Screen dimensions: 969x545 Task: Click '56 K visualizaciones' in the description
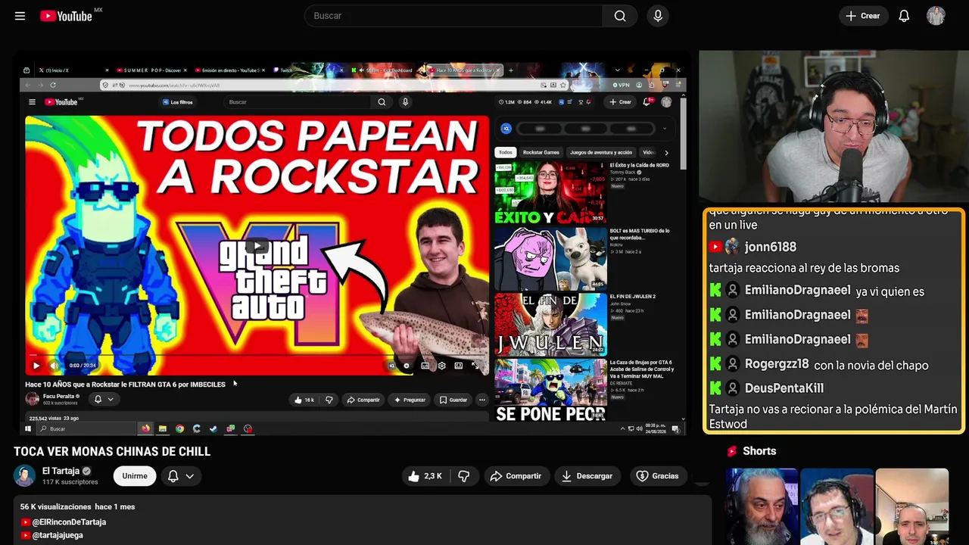55,506
